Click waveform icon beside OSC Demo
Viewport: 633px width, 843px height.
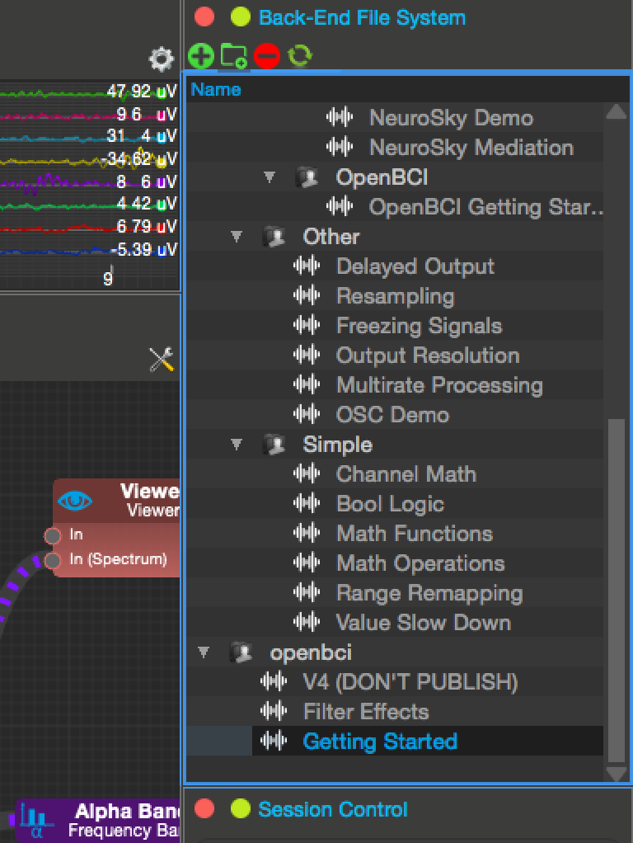[307, 413]
